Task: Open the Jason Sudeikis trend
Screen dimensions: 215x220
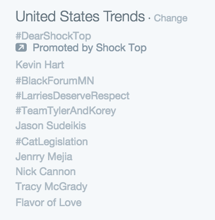Action: (x=51, y=125)
